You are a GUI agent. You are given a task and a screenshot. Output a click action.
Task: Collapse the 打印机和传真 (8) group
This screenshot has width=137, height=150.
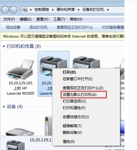coord(4,46)
